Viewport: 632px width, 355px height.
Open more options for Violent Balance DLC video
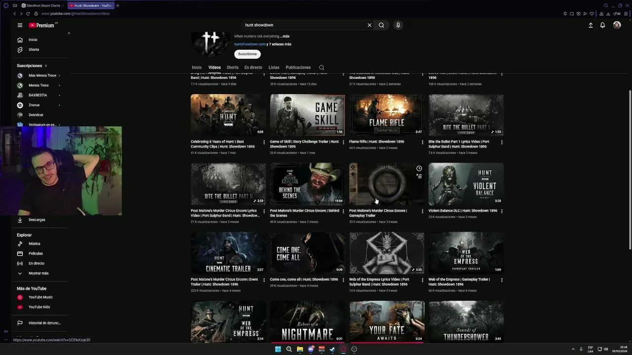(x=502, y=211)
